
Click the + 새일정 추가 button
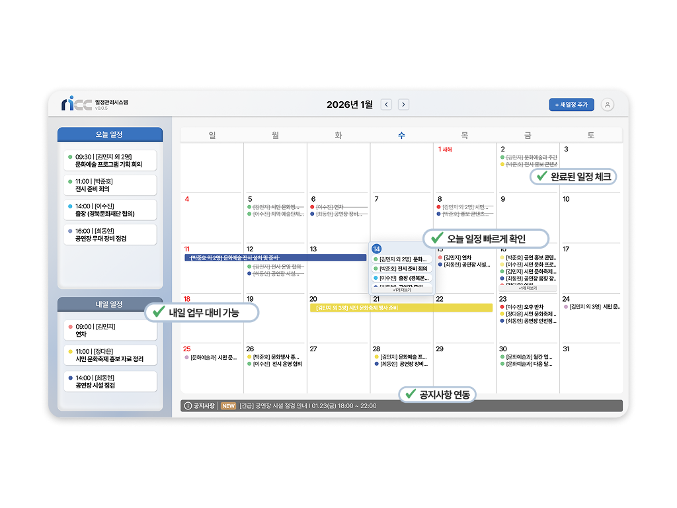(571, 105)
